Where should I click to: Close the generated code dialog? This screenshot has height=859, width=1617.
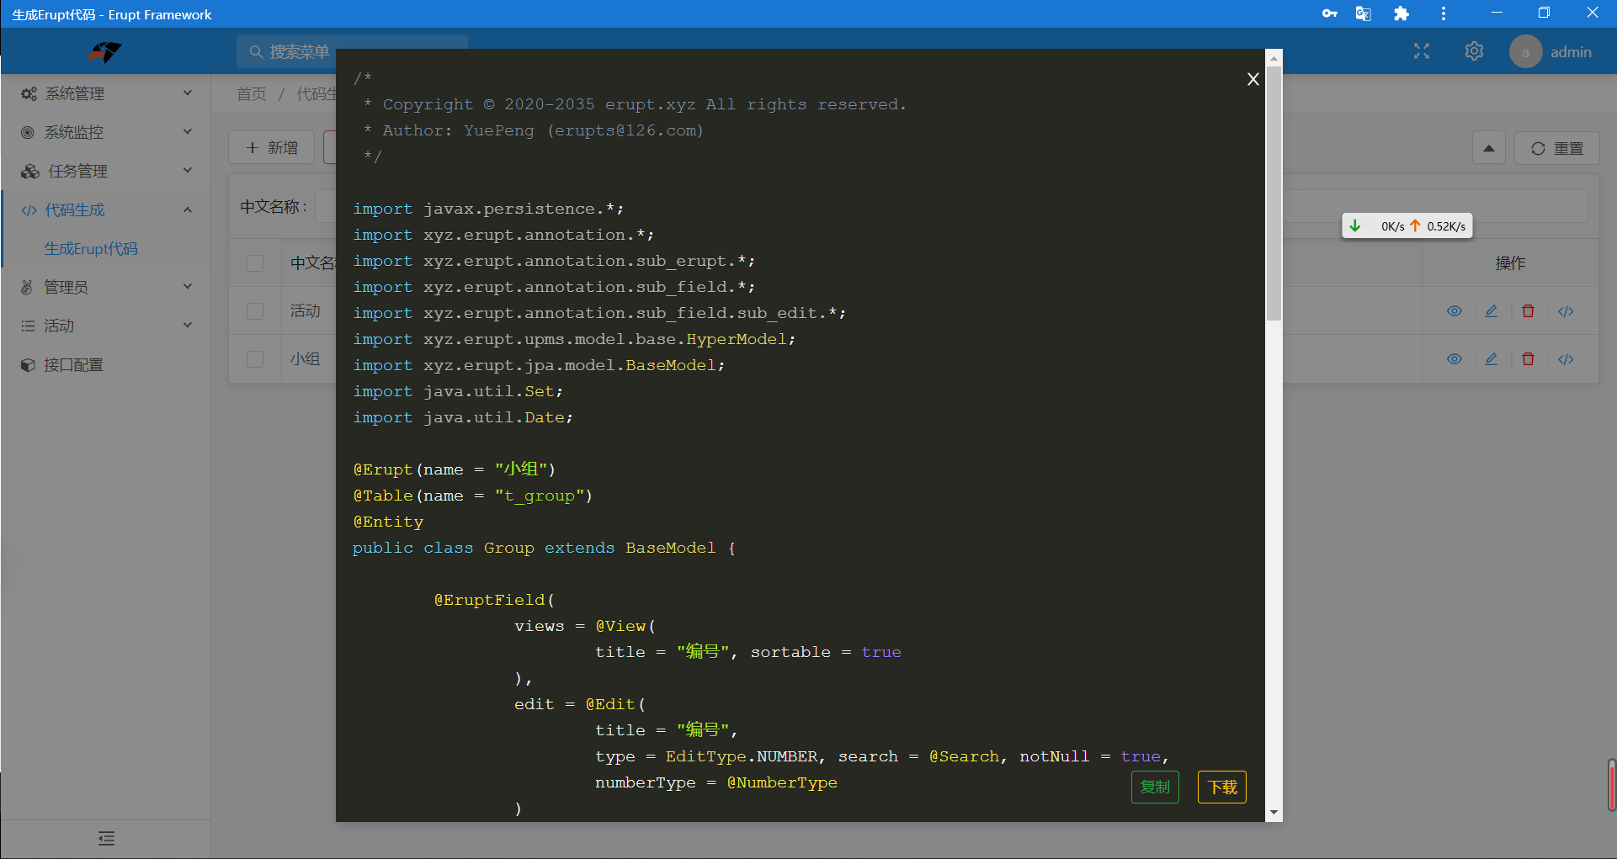click(1253, 79)
